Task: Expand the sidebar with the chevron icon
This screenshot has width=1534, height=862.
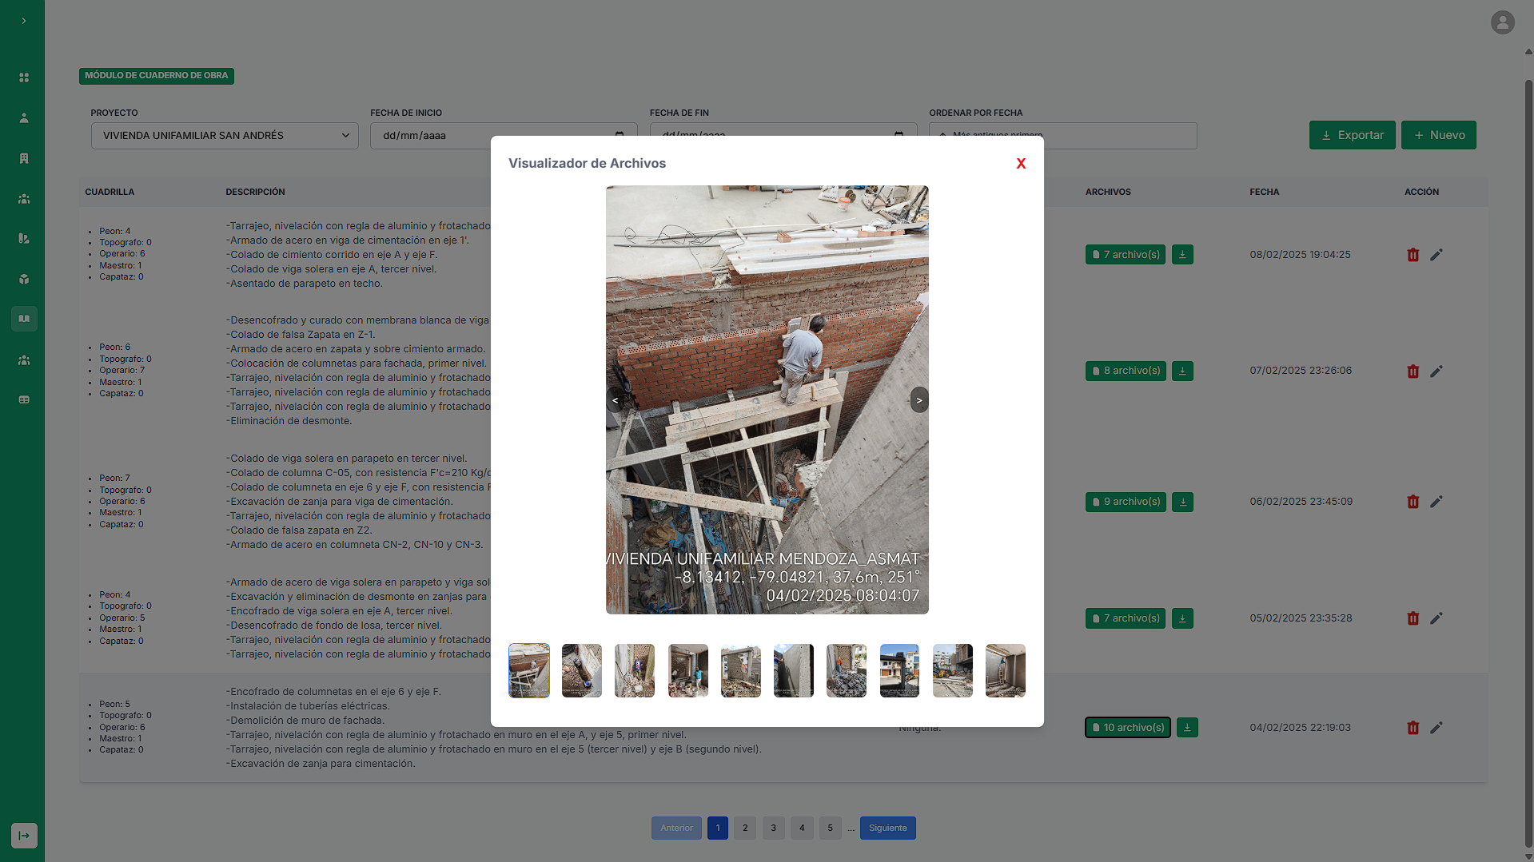Action: pyautogui.click(x=24, y=22)
